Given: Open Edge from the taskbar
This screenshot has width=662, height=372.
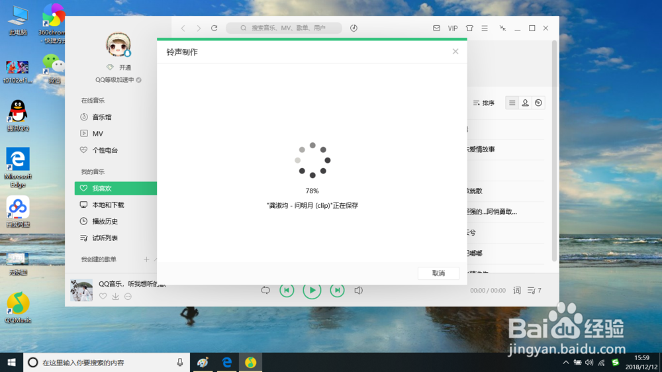Looking at the screenshot, I should (226, 362).
